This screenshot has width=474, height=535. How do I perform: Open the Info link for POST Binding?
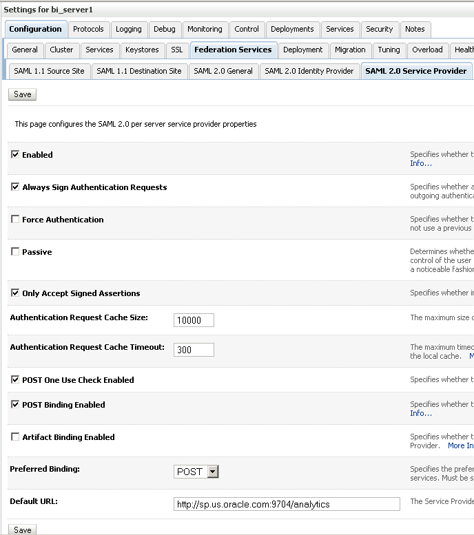[x=421, y=413]
